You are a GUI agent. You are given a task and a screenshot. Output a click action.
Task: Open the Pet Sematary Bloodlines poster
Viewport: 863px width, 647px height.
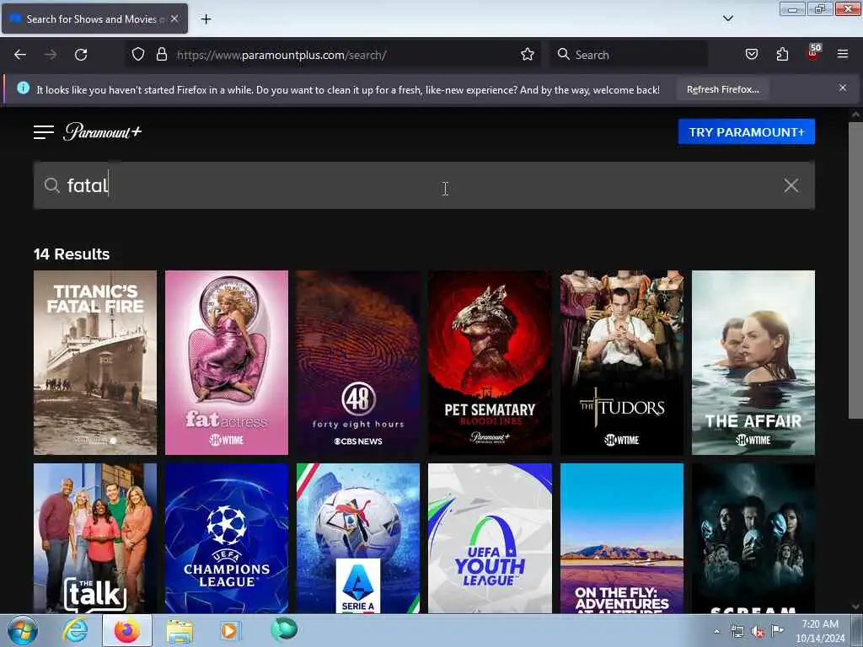point(490,362)
